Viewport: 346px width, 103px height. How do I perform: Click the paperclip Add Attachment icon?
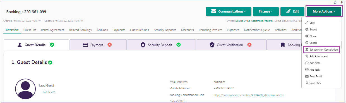pyautogui.click(x=307, y=56)
